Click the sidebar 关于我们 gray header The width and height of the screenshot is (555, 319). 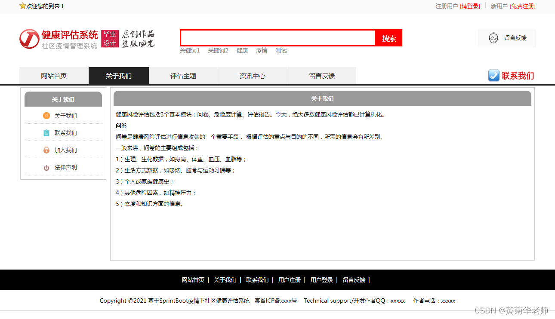[63, 99]
